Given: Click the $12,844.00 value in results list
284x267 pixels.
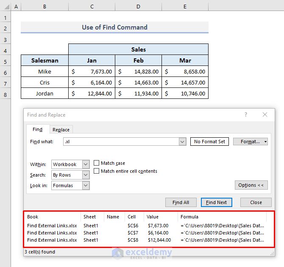Looking at the screenshot, I should tap(159, 240).
